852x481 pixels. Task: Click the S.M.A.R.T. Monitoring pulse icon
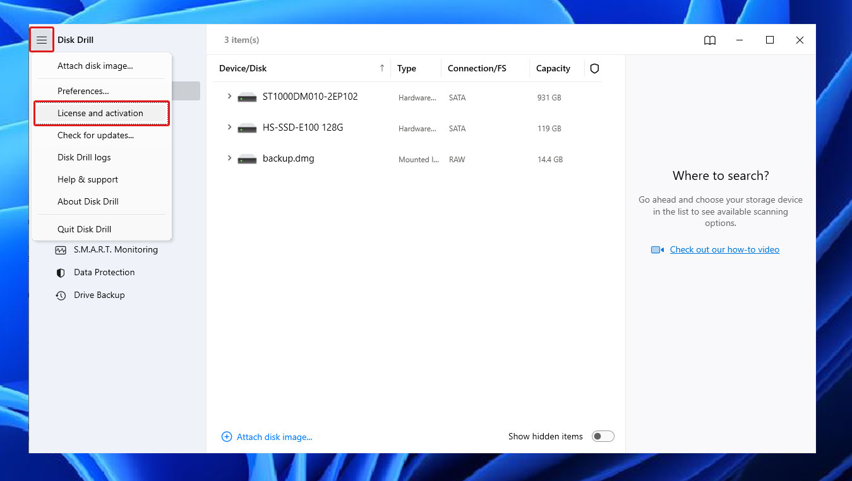pyautogui.click(x=61, y=250)
